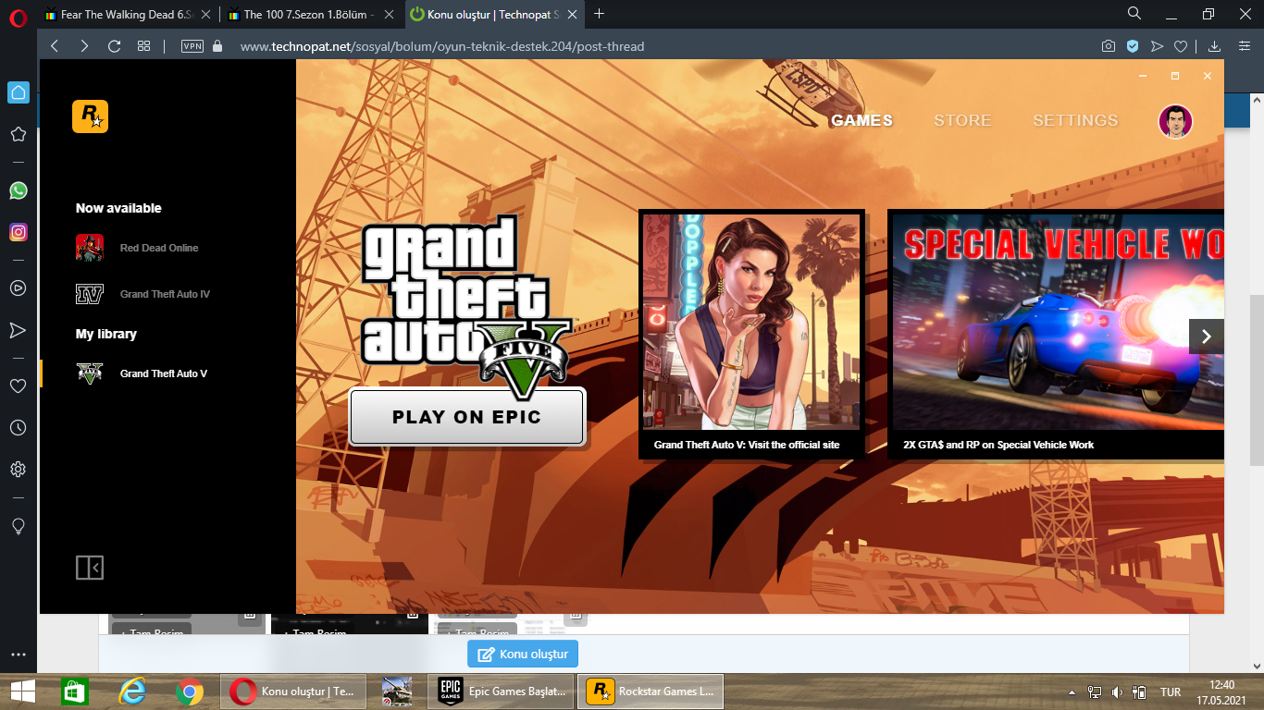Maximize the Rockstar Games Launcher window
This screenshot has width=1264, height=710.
[x=1175, y=76]
